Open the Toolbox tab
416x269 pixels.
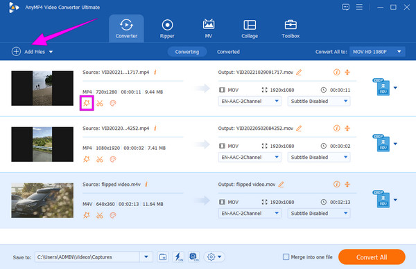click(291, 28)
